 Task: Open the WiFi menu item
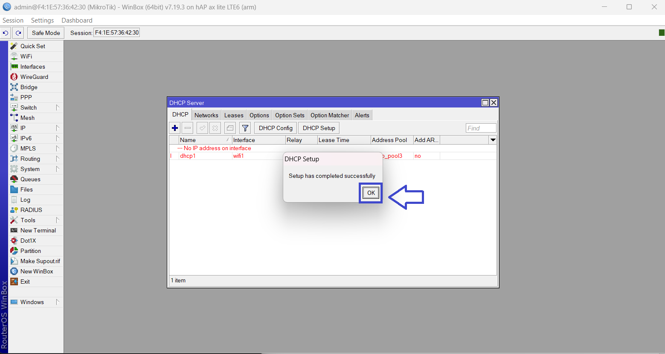36,56
